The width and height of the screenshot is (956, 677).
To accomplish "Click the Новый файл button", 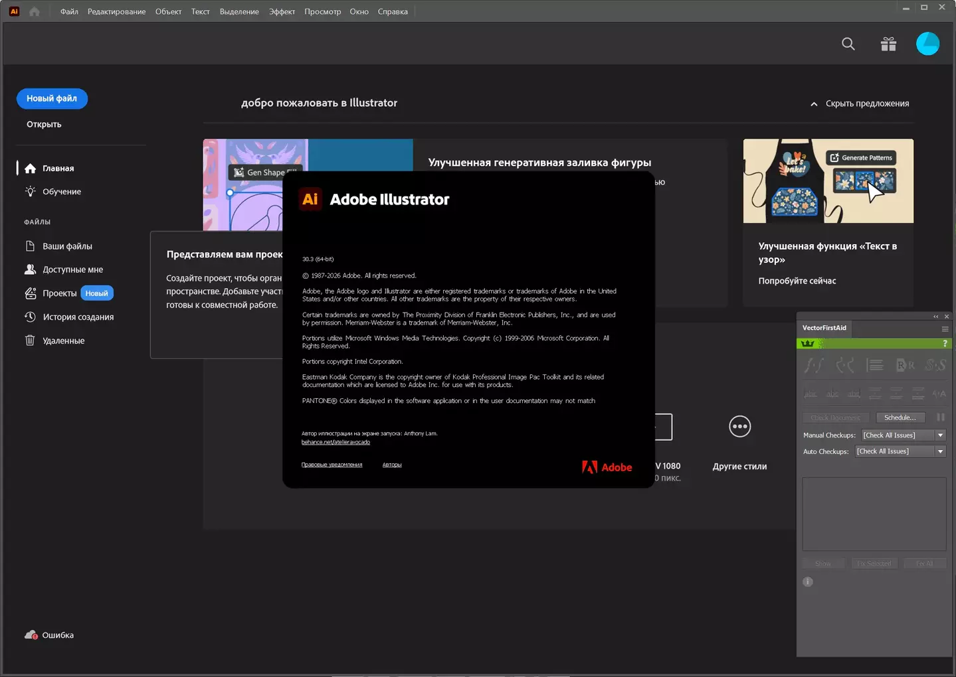I will pos(52,98).
